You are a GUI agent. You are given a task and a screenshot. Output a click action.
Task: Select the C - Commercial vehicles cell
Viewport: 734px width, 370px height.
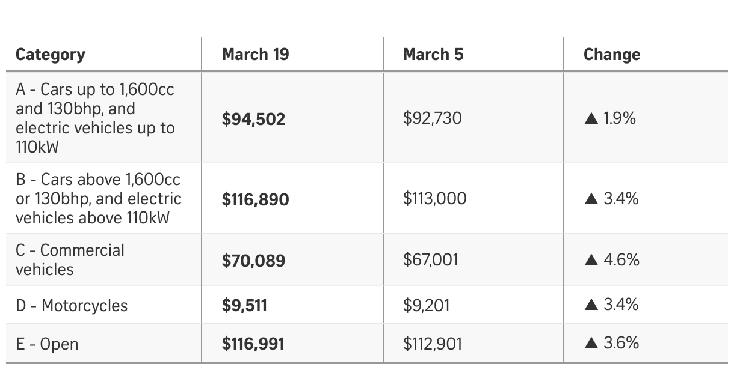[x=70, y=260]
